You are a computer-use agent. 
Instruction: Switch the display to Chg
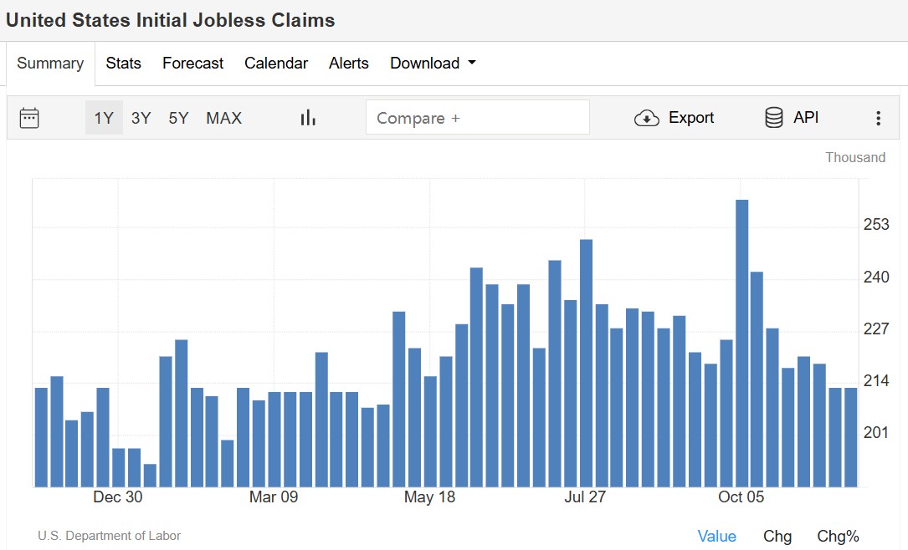point(777,536)
